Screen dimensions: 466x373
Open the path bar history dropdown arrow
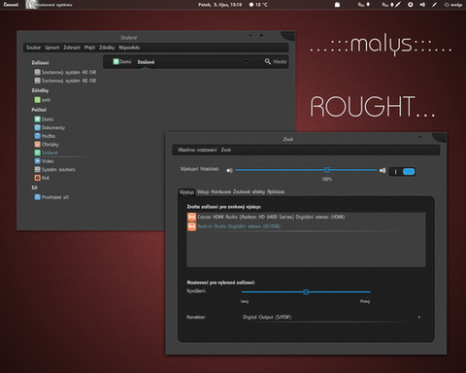click(247, 61)
